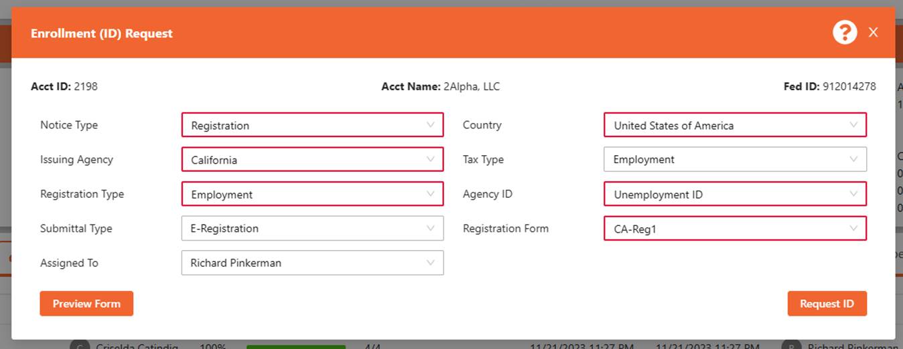Screen dimensions: 903x349
Task: Expand the Submittal Type dropdown
Action: tap(312, 229)
